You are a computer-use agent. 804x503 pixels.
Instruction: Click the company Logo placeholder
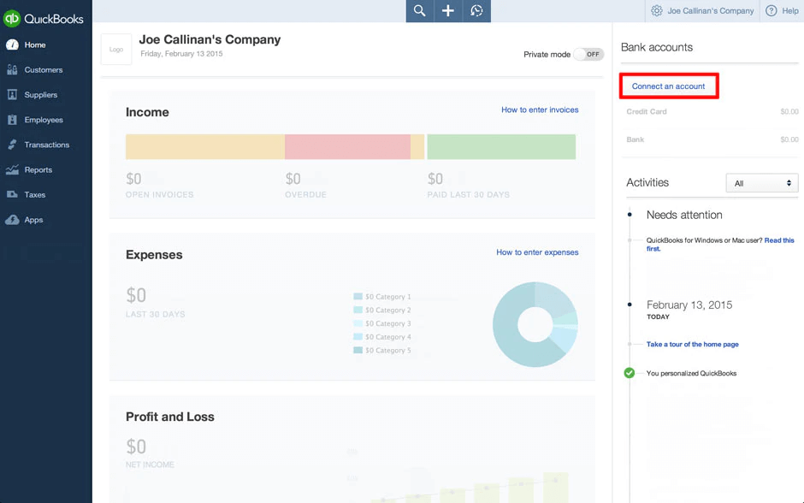(x=116, y=50)
